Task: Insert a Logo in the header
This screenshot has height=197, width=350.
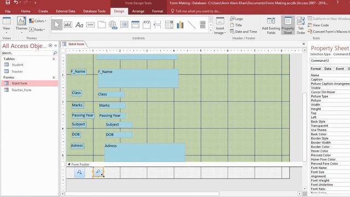Action: 236,19
